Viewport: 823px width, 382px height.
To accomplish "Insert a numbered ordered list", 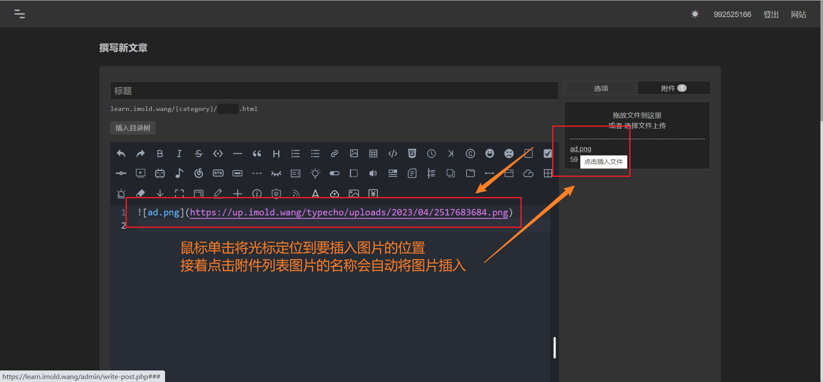I will click(x=296, y=153).
